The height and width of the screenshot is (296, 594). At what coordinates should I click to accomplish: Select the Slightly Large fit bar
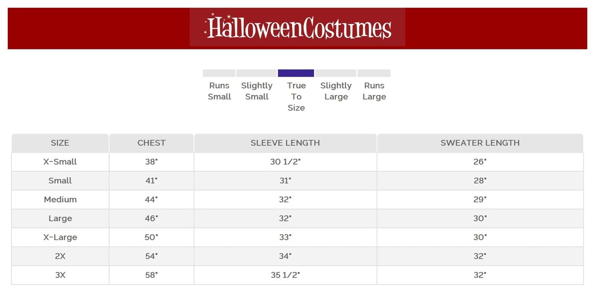(x=335, y=73)
